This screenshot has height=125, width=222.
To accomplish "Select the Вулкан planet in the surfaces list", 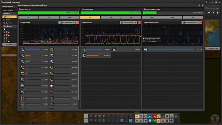I will (9, 20).
